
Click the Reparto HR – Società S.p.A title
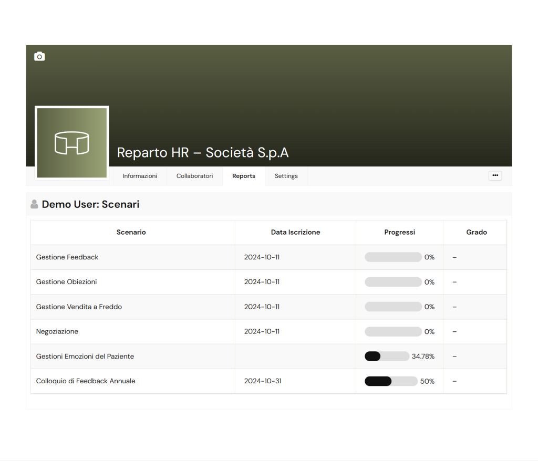203,153
